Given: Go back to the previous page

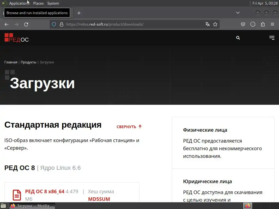Looking at the screenshot, I should [7, 24].
